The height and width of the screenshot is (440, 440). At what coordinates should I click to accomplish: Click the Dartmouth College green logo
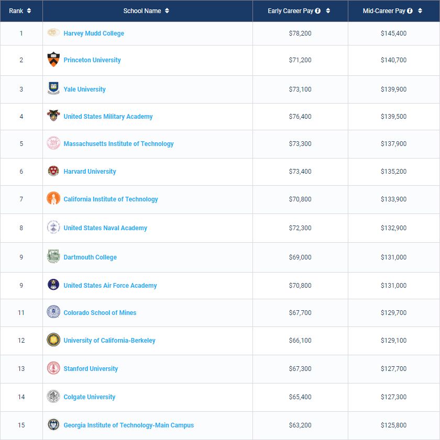tap(53, 256)
